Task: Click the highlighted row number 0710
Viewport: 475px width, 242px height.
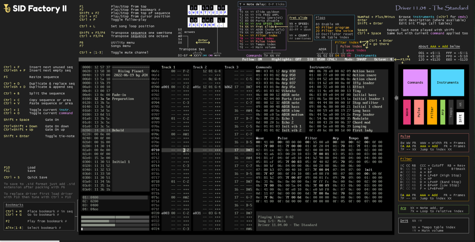Action: pyautogui.click(x=155, y=150)
